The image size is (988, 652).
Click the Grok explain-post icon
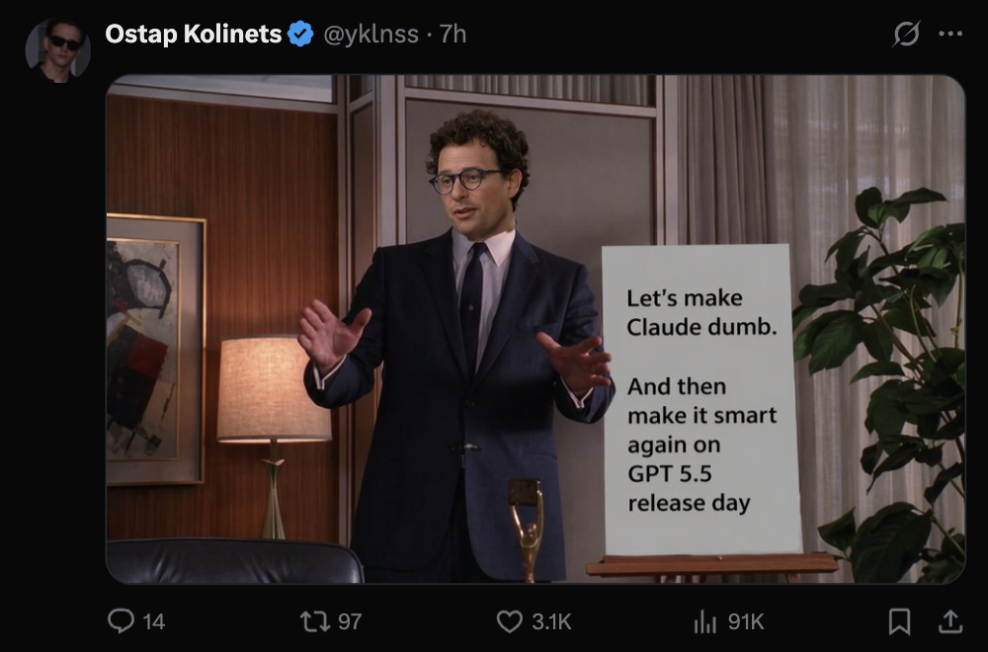[906, 35]
